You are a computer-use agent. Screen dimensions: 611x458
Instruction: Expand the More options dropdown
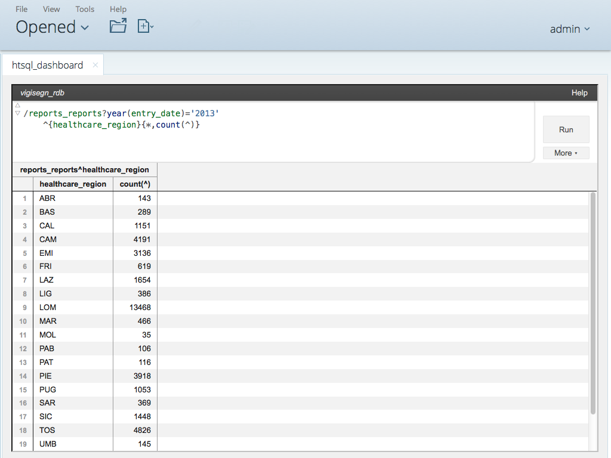(x=566, y=153)
